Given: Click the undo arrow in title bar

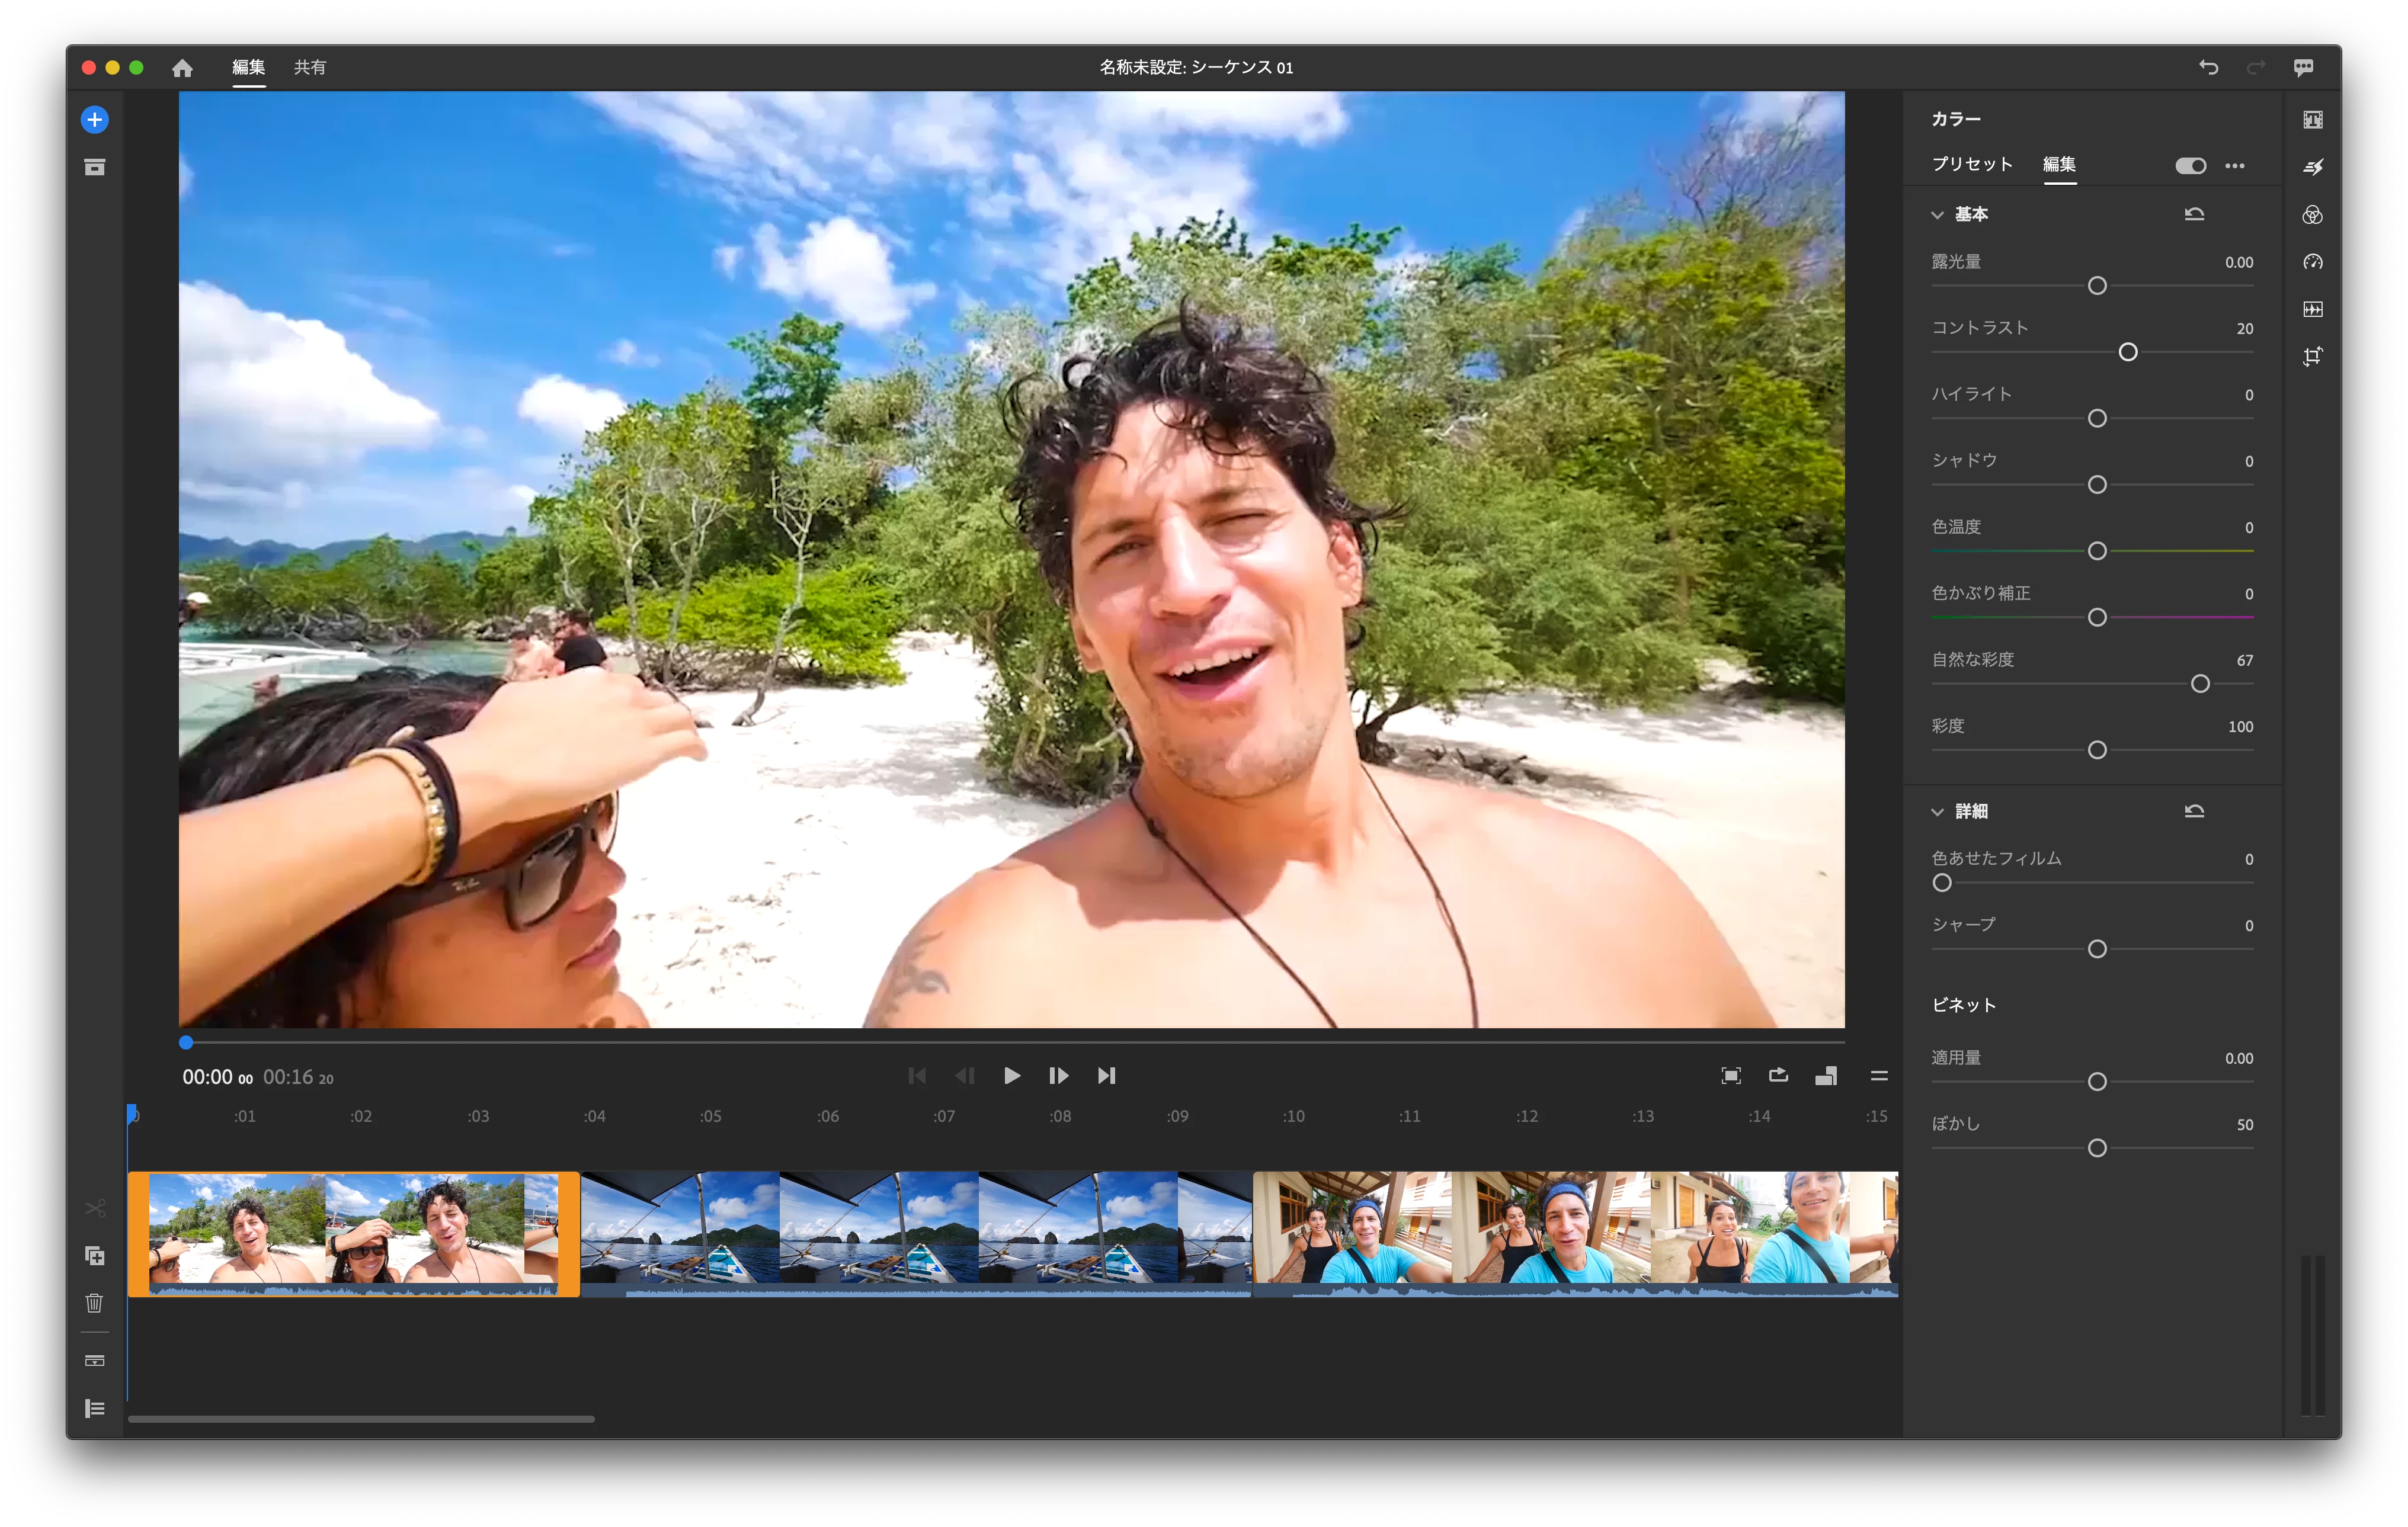Looking at the screenshot, I should (x=2208, y=68).
